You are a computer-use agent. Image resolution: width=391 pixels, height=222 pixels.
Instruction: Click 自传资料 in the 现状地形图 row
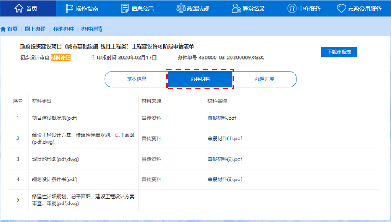(151, 159)
